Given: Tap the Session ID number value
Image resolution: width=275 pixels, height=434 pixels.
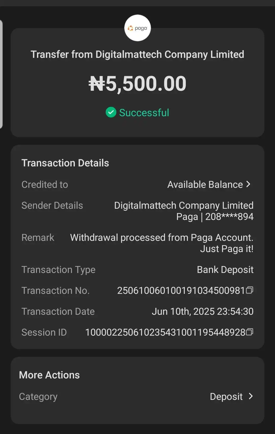Looking at the screenshot, I should [165, 332].
